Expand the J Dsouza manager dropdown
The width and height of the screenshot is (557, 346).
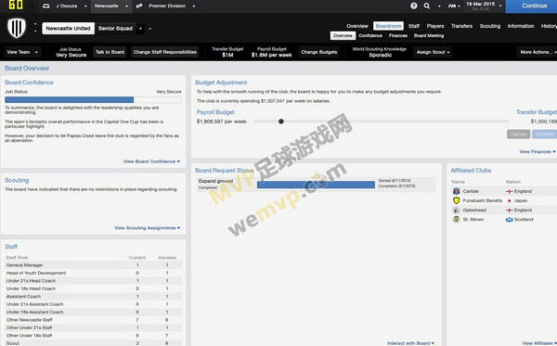(x=85, y=6)
